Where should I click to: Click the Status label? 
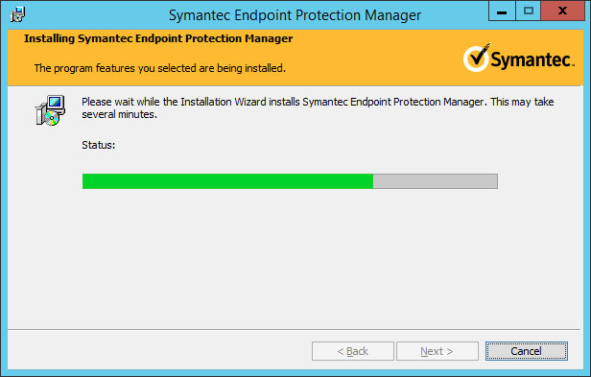(99, 145)
